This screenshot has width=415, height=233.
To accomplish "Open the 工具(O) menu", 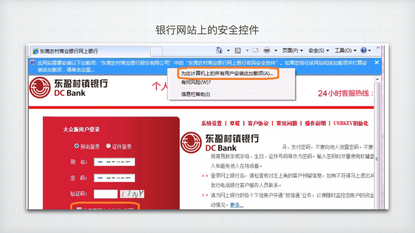I will pyautogui.click(x=345, y=51).
